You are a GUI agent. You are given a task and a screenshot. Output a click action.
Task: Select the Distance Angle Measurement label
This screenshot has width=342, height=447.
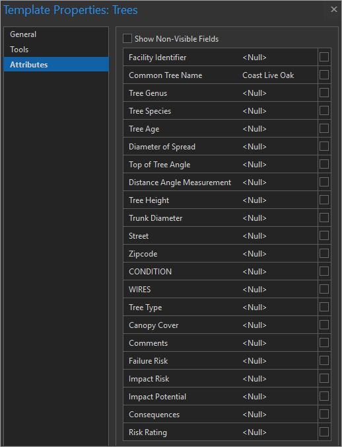click(x=180, y=183)
